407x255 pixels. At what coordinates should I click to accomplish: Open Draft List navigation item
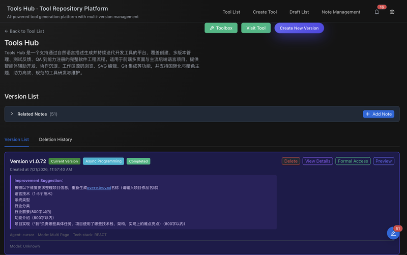click(x=299, y=12)
